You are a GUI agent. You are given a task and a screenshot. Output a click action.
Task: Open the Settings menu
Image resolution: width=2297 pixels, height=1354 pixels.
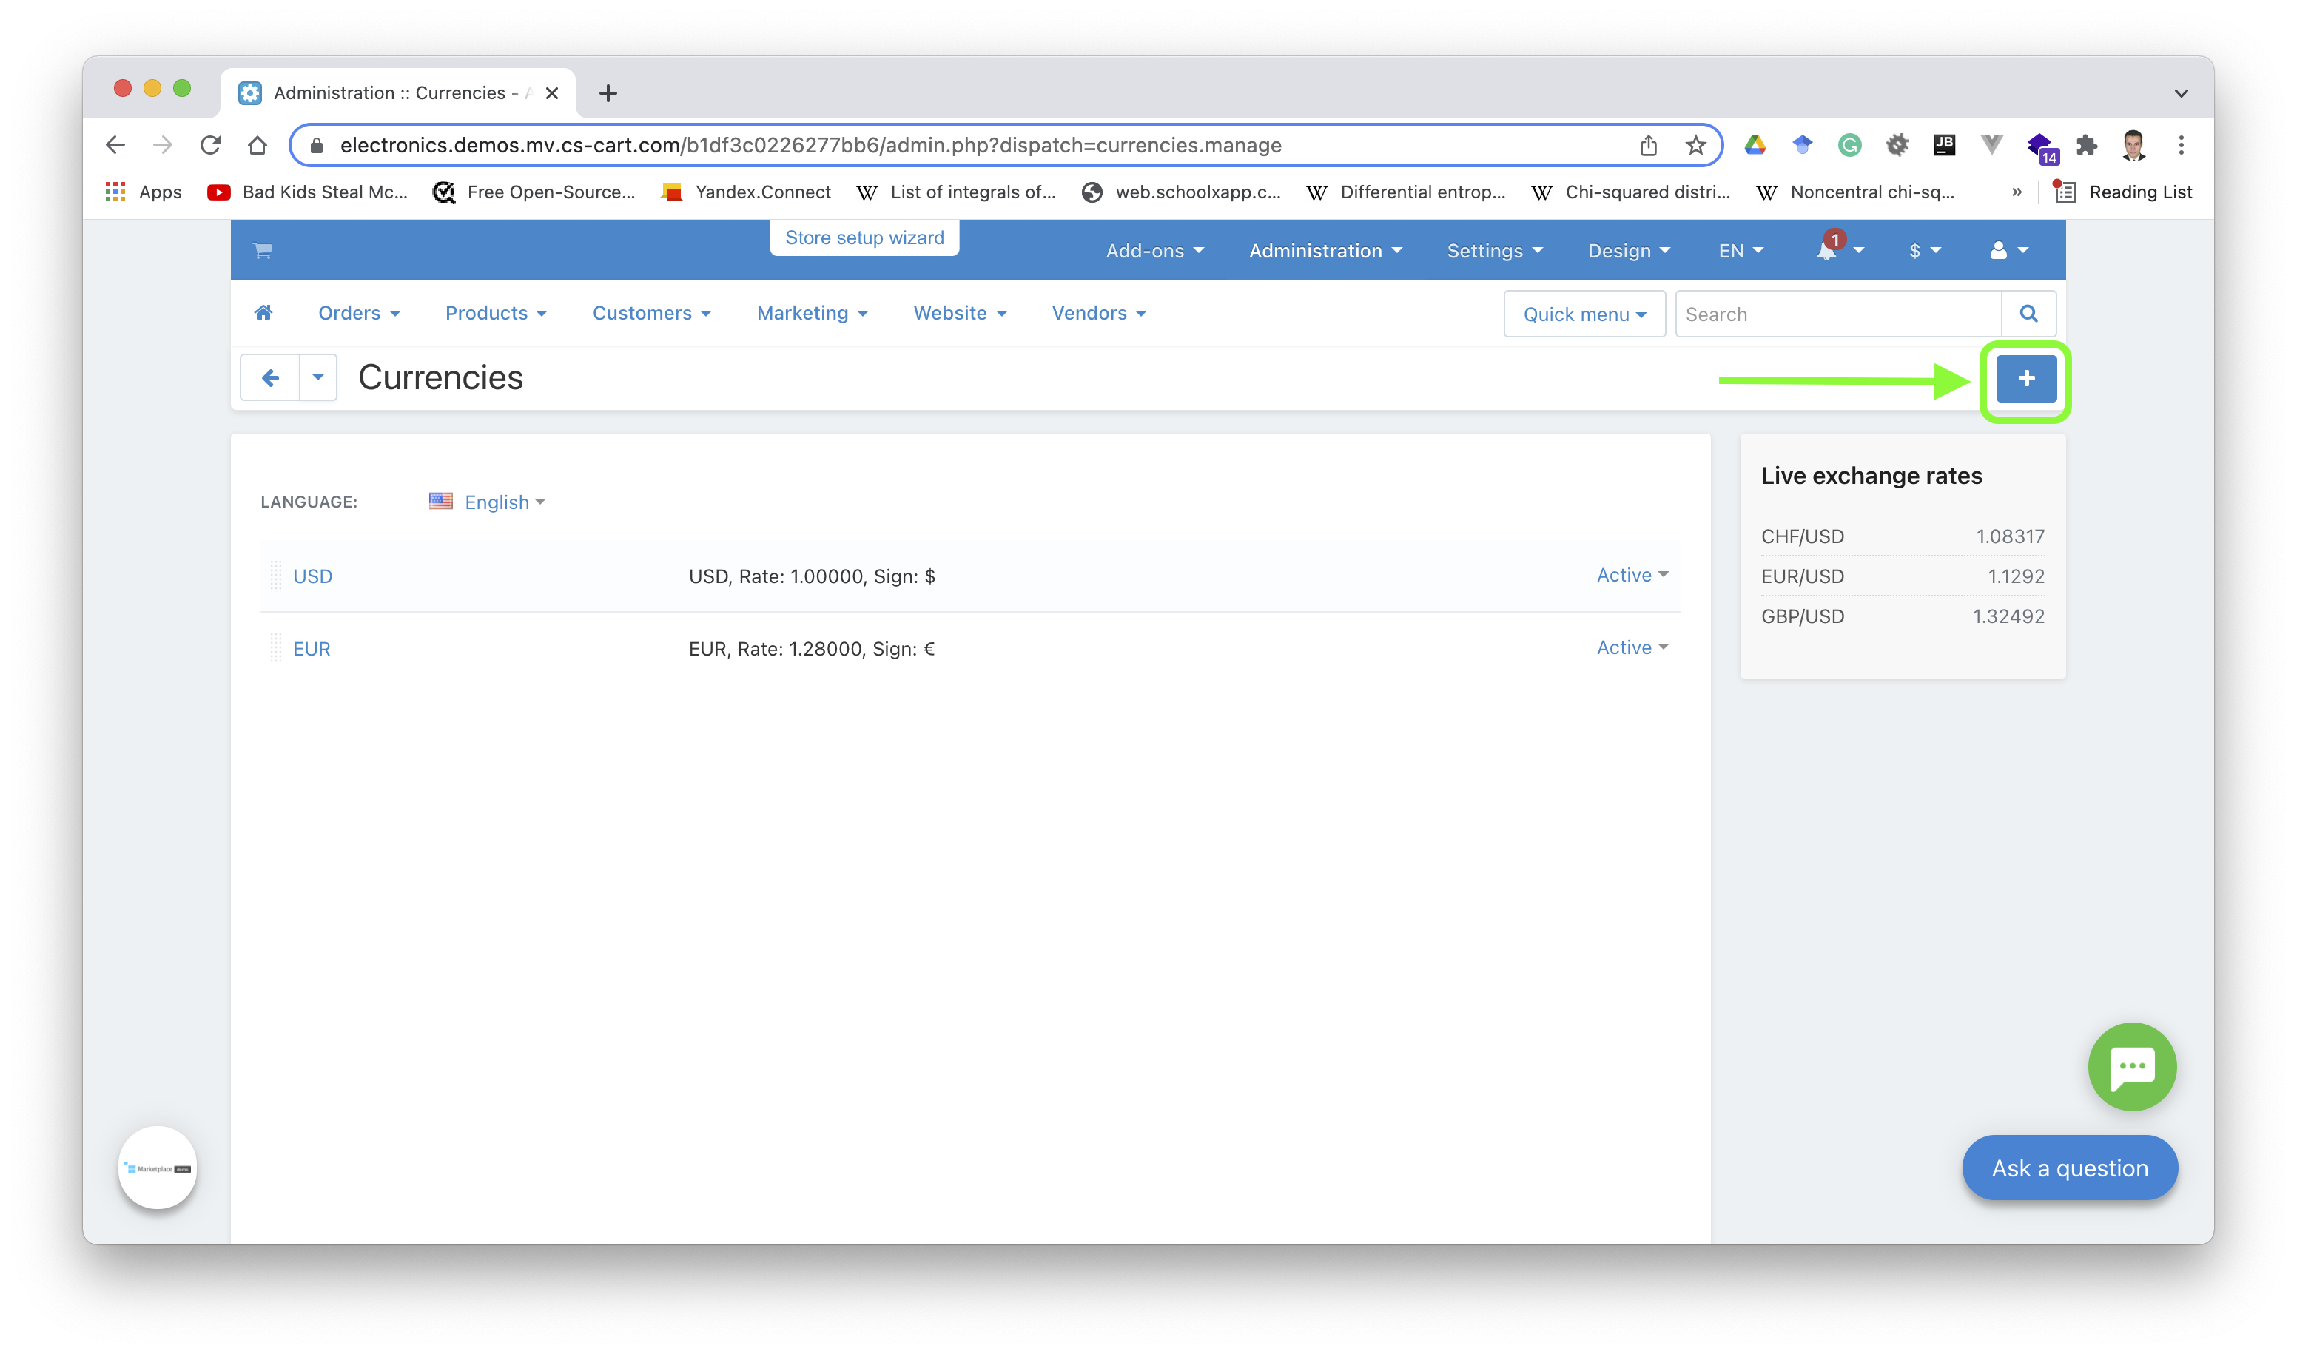[1491, 250]
